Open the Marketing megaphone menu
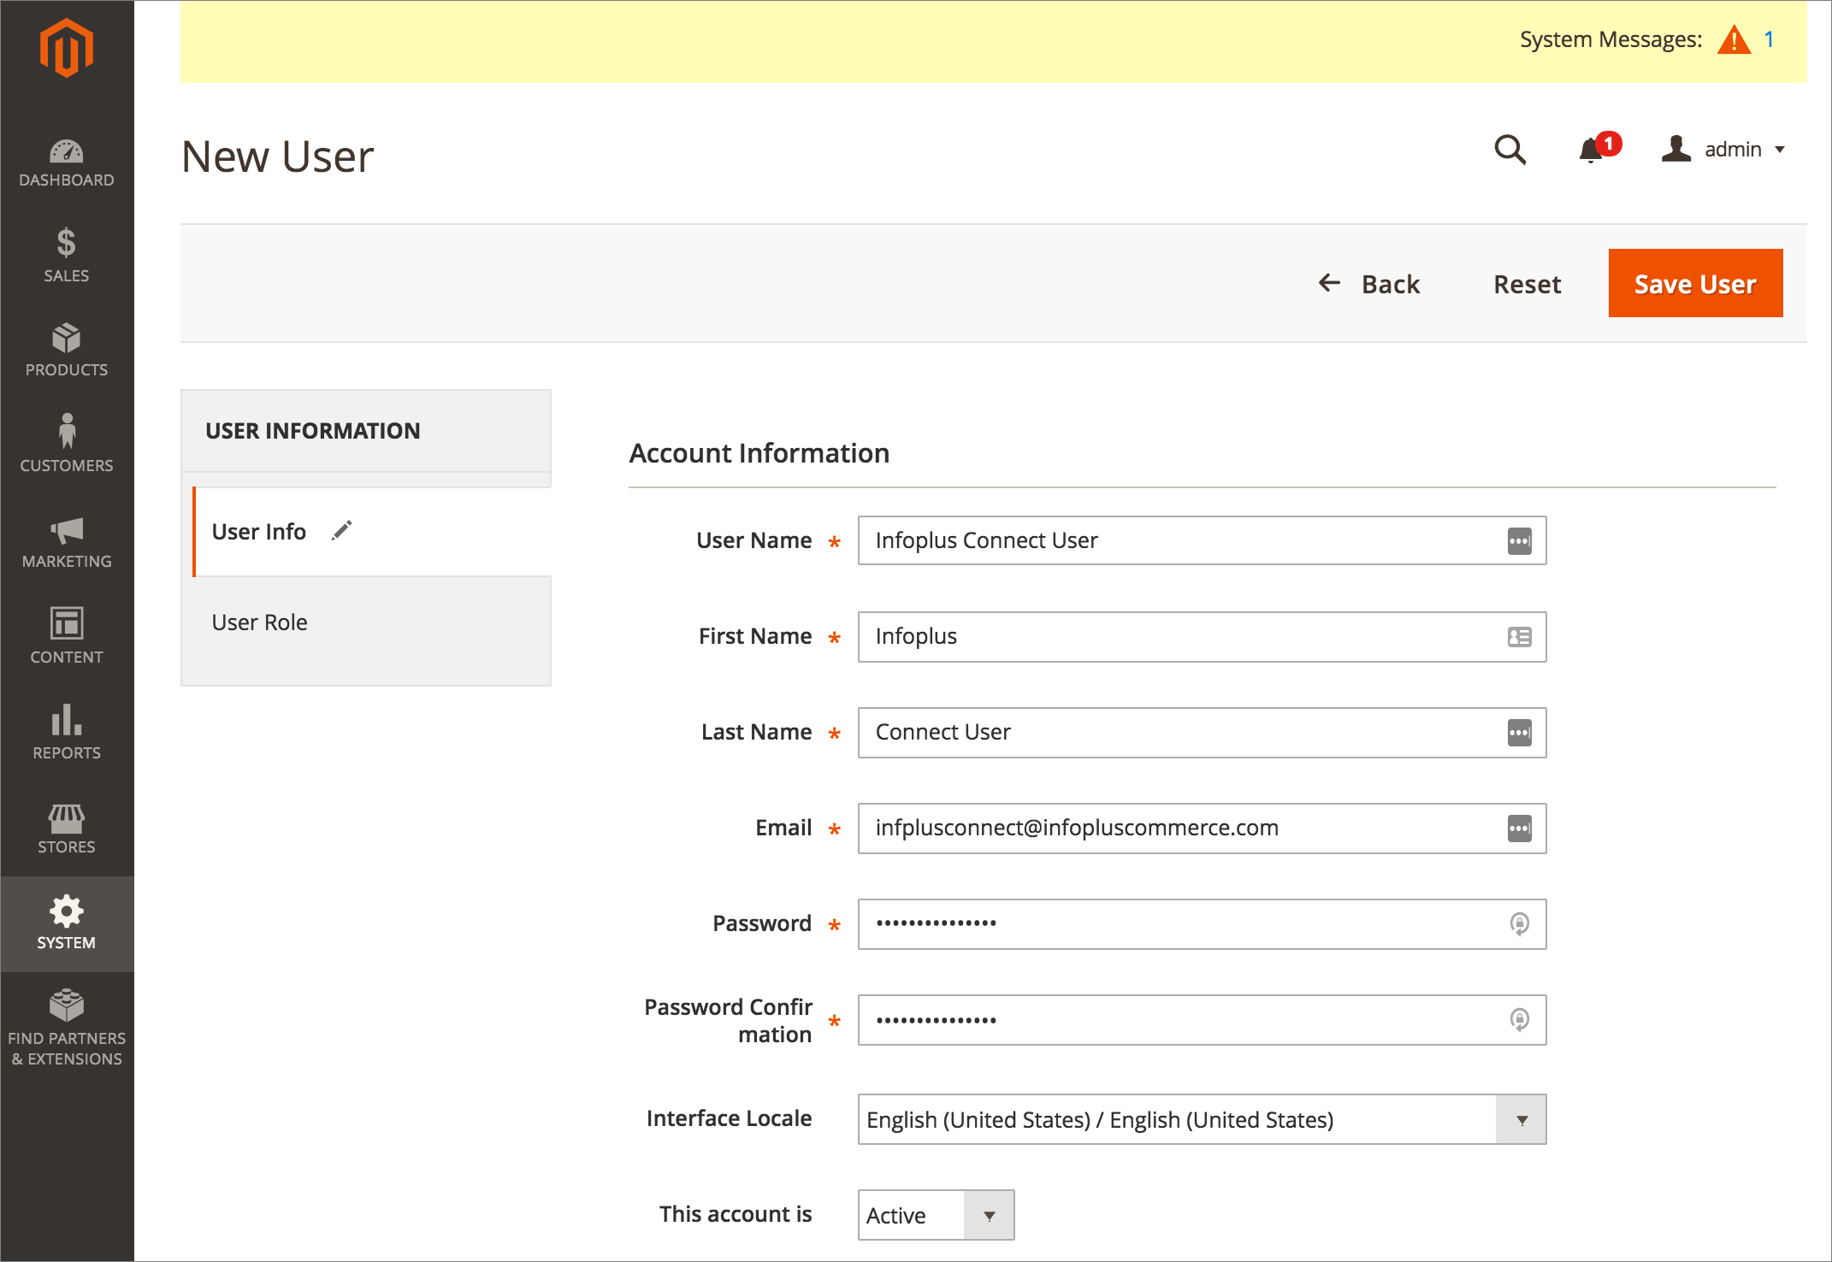Viewport: 1832px width, 1262px height. point(67,542)
